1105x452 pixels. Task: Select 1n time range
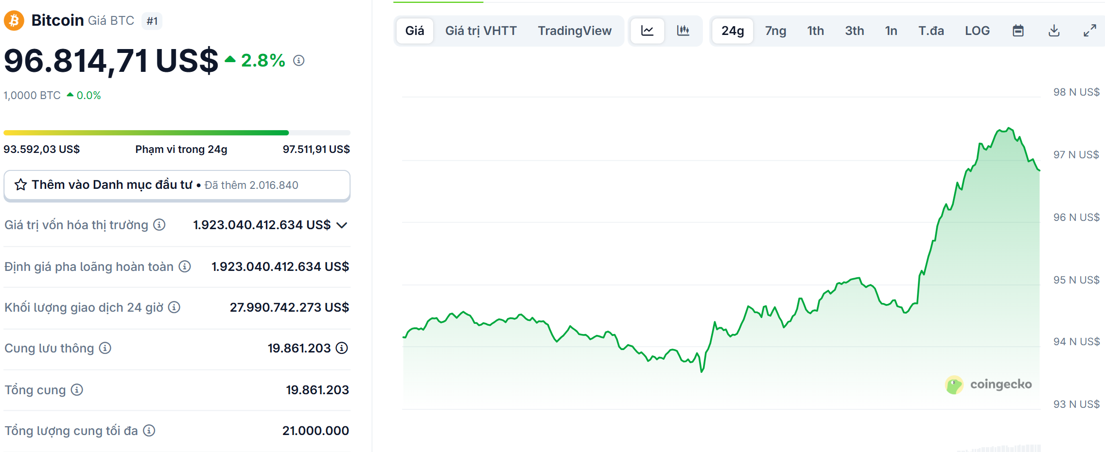tap(891, 31)
